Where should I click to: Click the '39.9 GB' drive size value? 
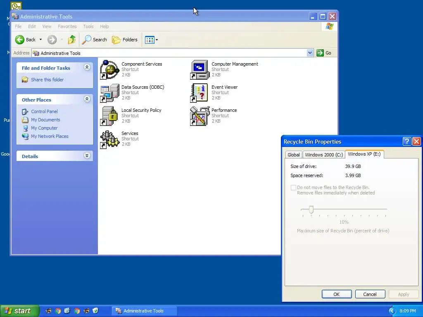353,166
